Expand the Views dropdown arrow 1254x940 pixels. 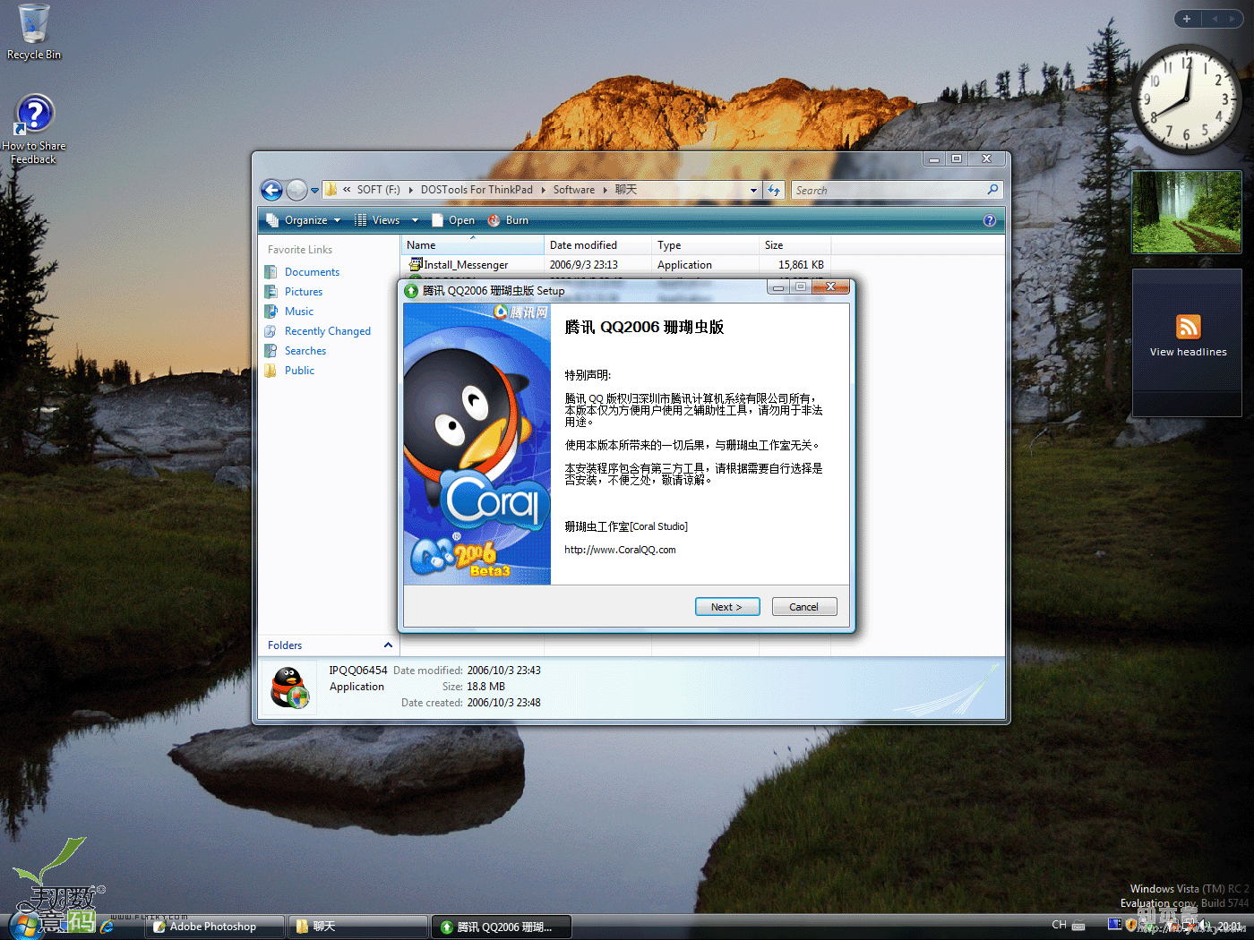click(415, 220)
